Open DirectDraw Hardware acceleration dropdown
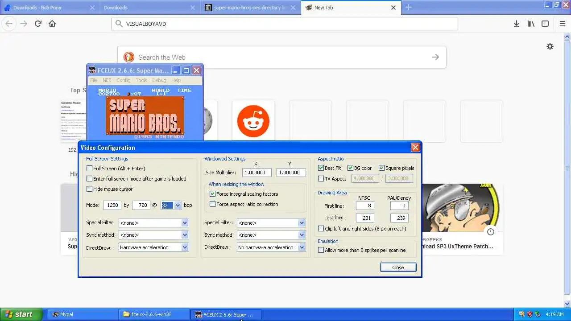The height and width of the screenshot is (321, 571). pyautogui.click(x=154, y=247)
